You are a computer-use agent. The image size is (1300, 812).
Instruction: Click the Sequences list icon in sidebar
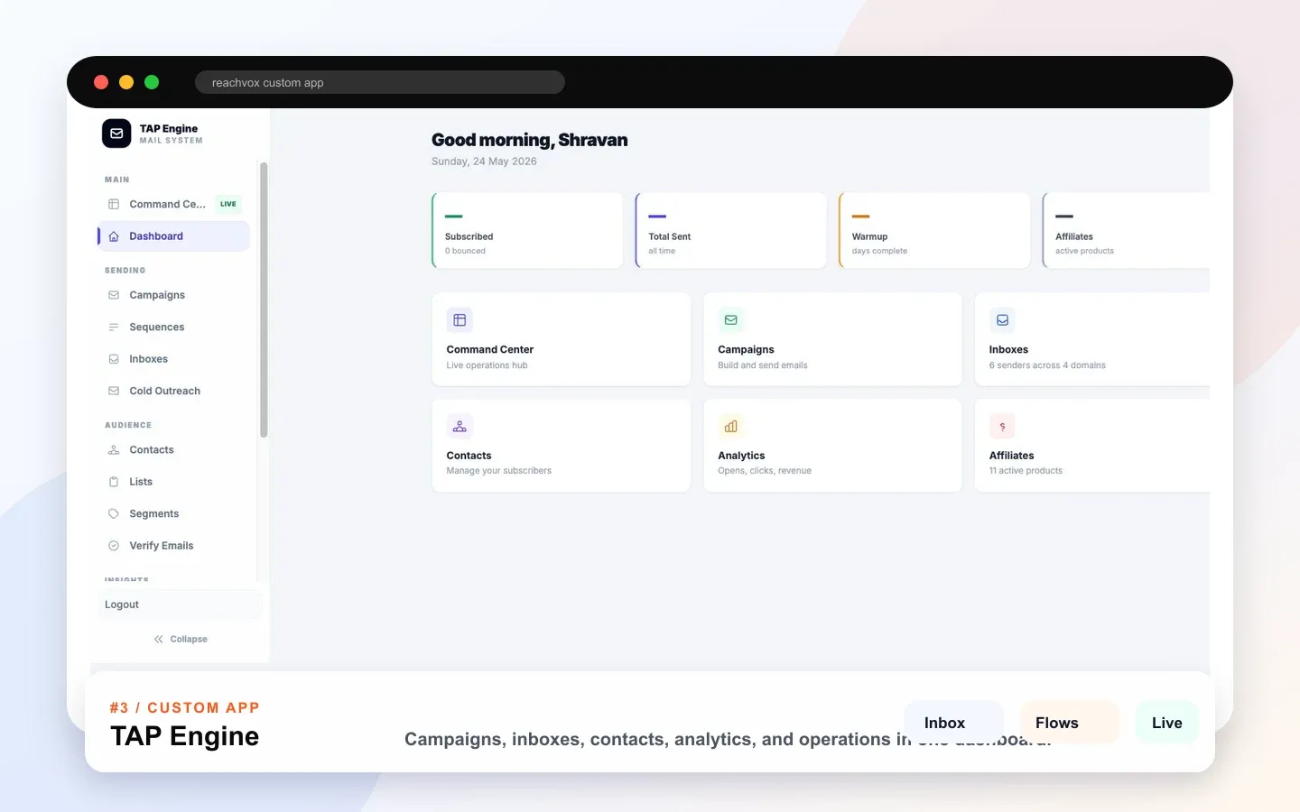(114, 328)
